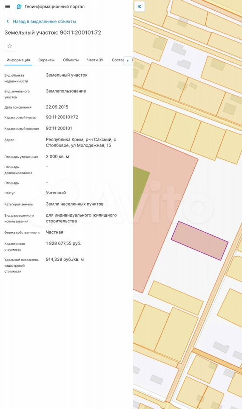Click the back arrow icon beside Назад
242x409 pixels.
click(8, 21)
